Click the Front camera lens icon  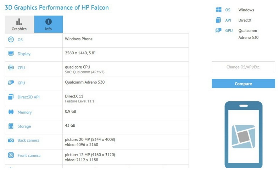click(x=11, y=155)
